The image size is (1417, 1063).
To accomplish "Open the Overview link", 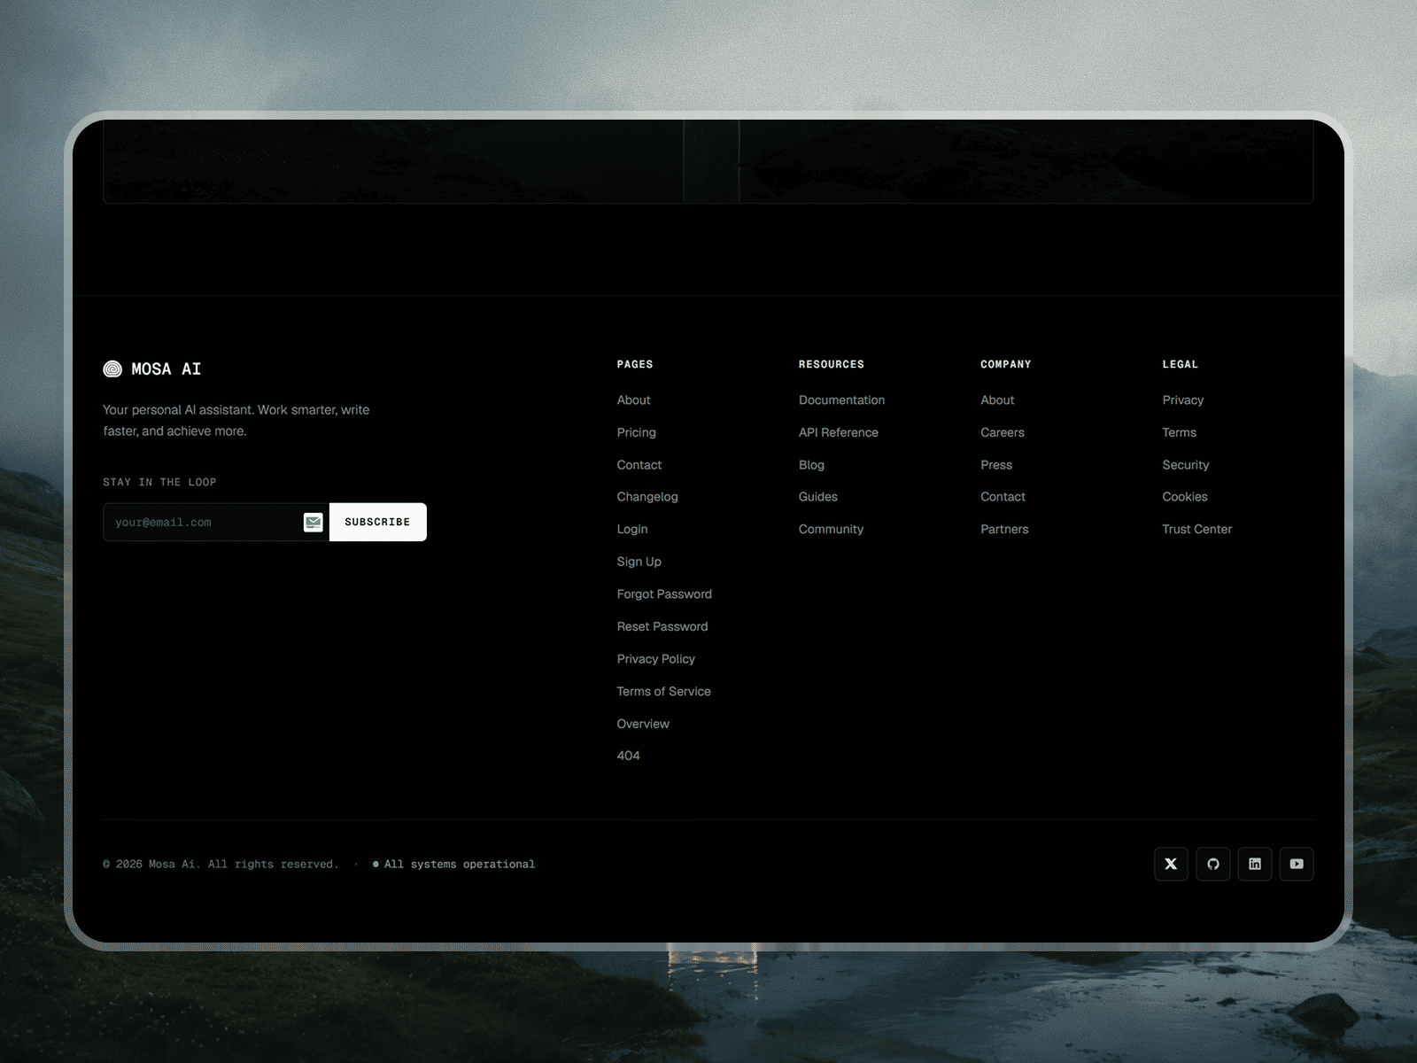I will click(643, 724).
